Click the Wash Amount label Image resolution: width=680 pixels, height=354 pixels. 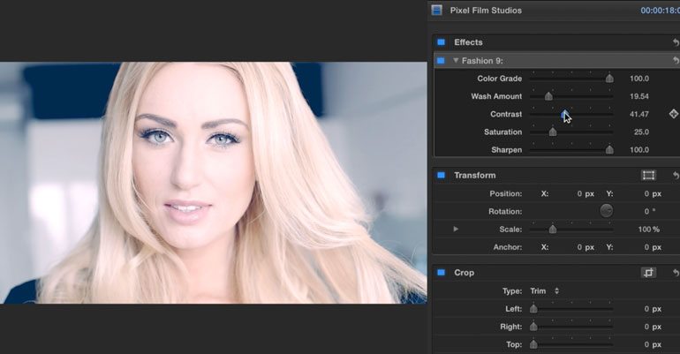(496, 96)
